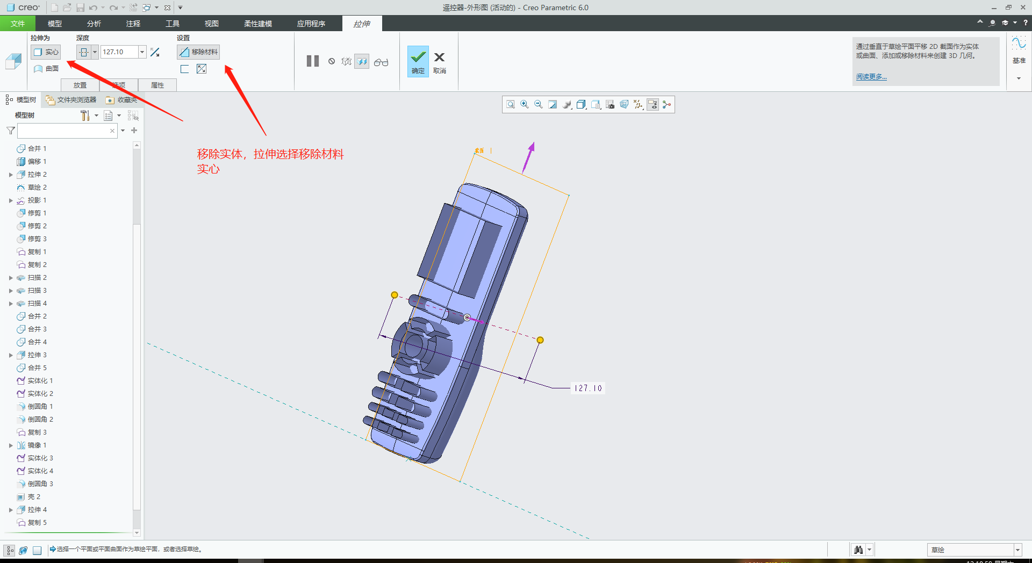Viewport: 1032px width, 563px height.
Task: Toggle the flip material side icon
Action: (202, 69)
